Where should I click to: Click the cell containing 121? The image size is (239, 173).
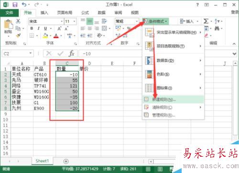(x=67, y=86)
